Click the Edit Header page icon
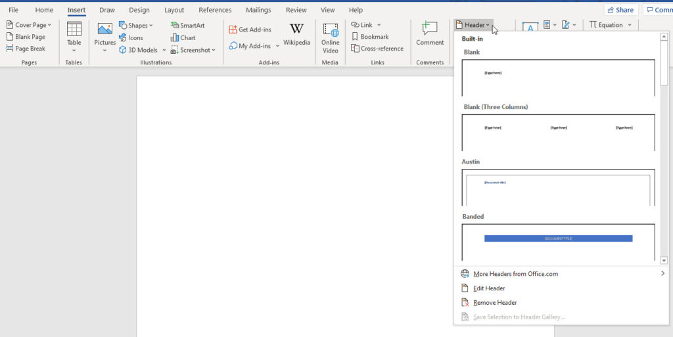673x337 pixels. tap(465, 288)
